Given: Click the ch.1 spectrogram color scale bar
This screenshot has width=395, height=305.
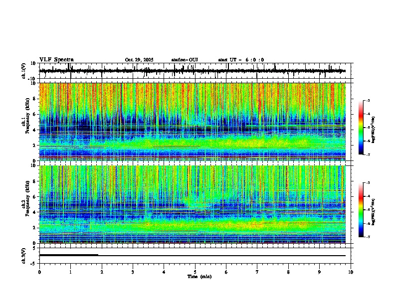Looking at the screenshot, I should (x=361, y=128).
